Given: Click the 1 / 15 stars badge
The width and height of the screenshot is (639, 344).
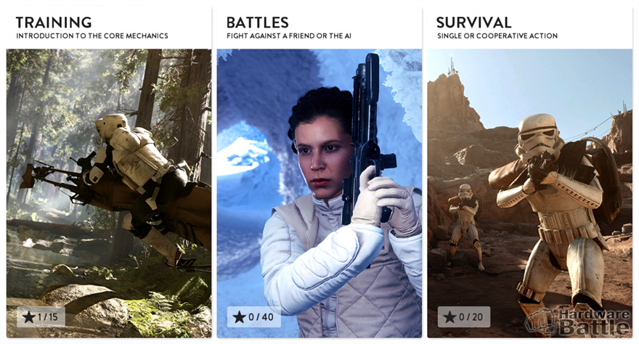Looking at the screenshot, I should 41,316.
